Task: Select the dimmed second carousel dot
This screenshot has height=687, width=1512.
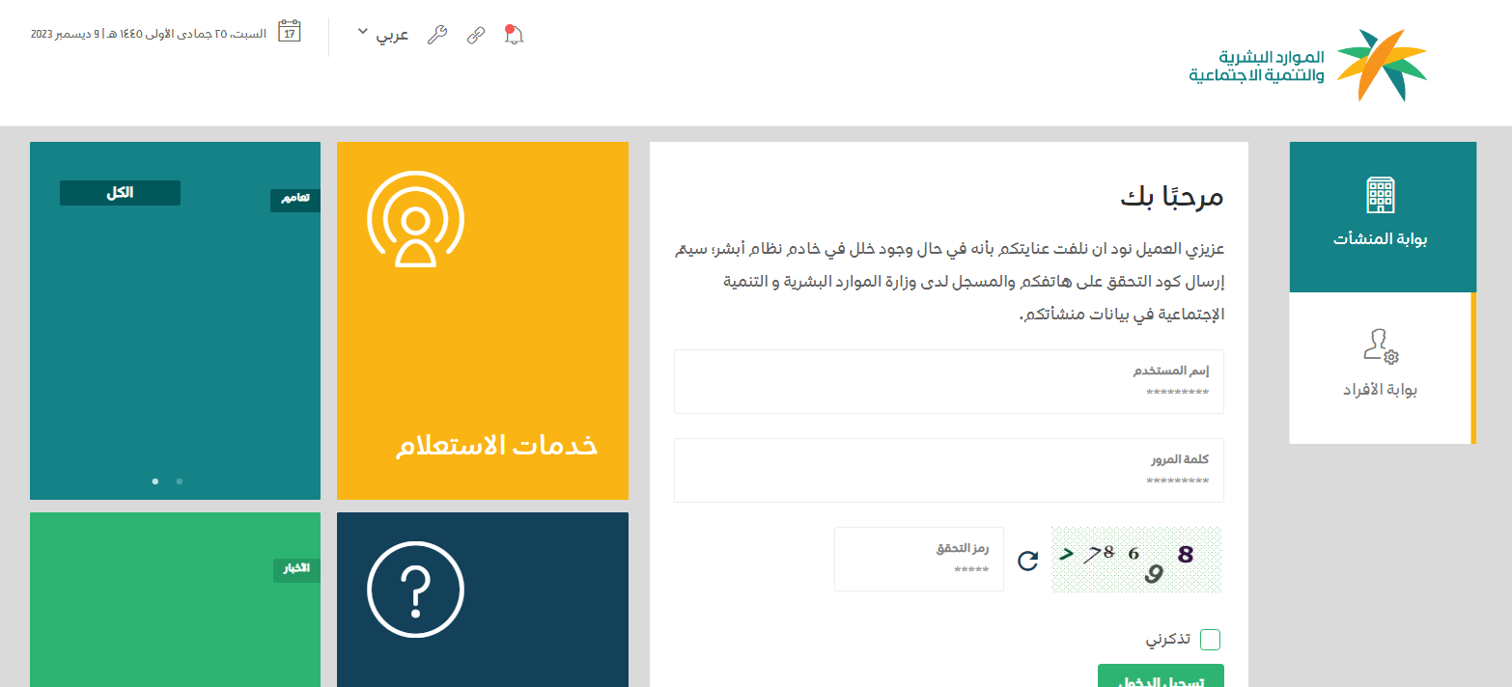Action: click(x=180, y=481)
